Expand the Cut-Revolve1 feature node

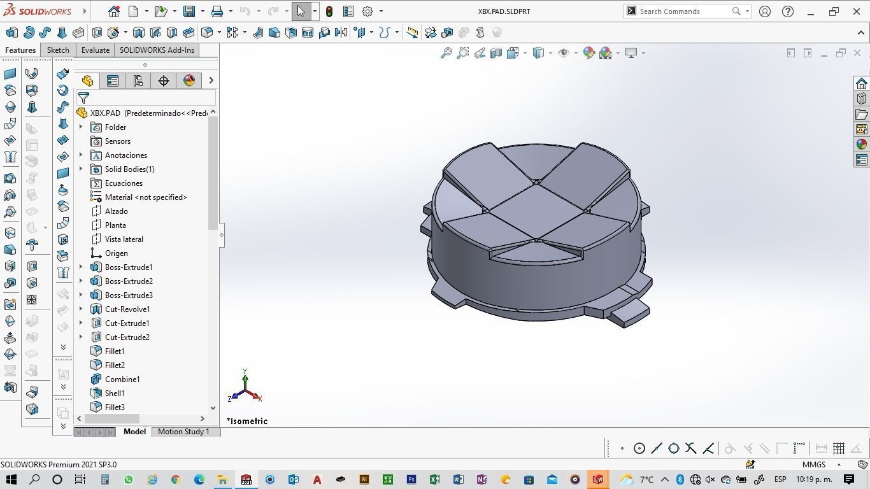point(81,309)
